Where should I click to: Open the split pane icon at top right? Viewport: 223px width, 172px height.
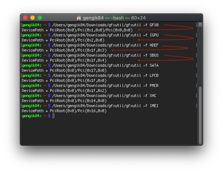tap(200, 24)
